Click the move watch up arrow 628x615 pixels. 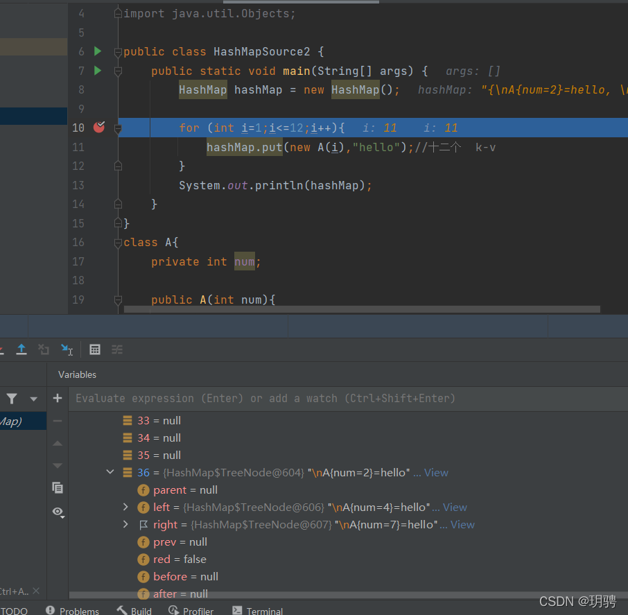coord(58,443)
